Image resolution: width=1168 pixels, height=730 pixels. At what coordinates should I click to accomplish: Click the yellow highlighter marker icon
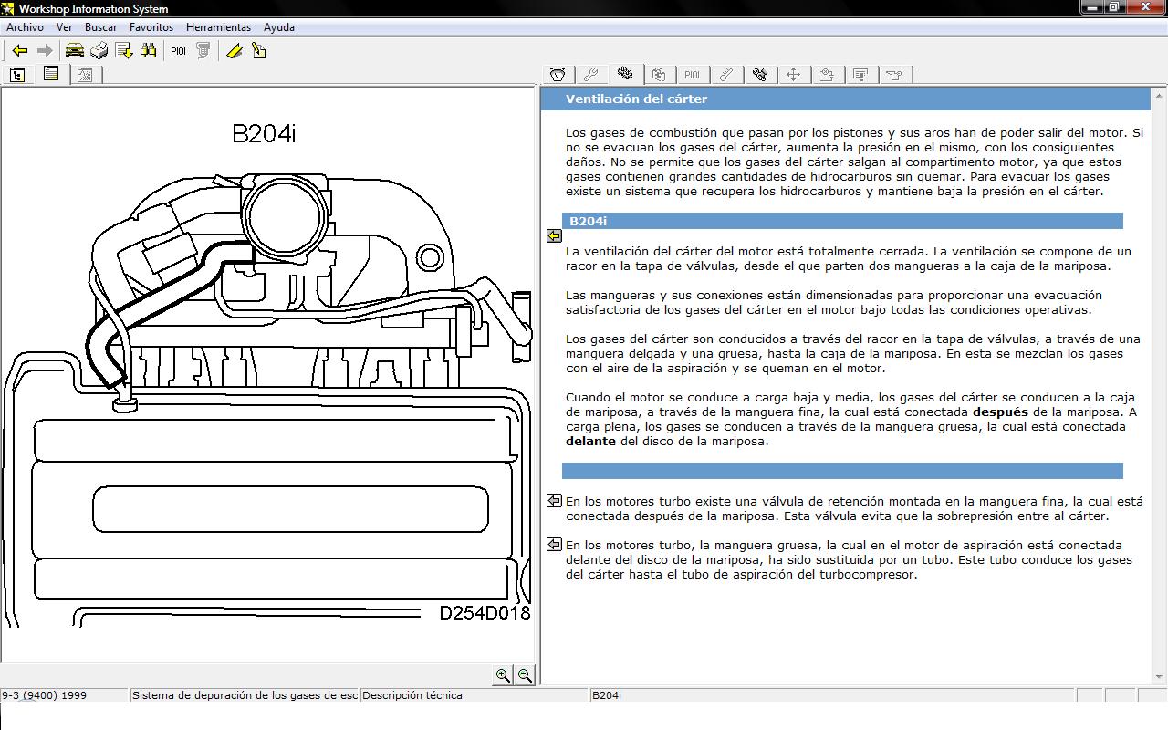point(235,51)
